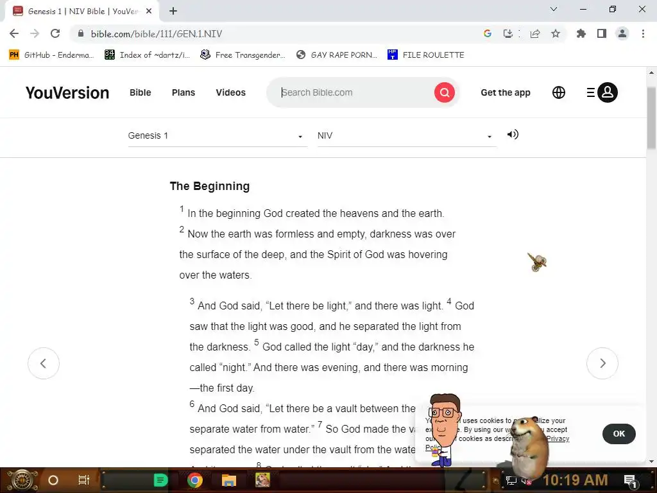Click Chrome icon on taskbar

pos(195,480)
